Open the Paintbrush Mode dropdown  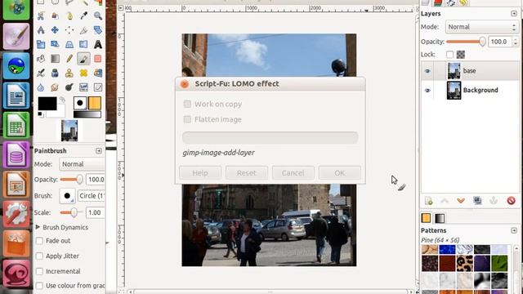click(82, 164)
